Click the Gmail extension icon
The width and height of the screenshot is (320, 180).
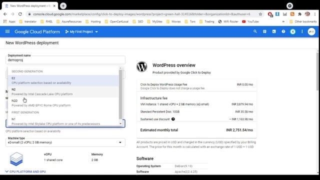point(284,14)
